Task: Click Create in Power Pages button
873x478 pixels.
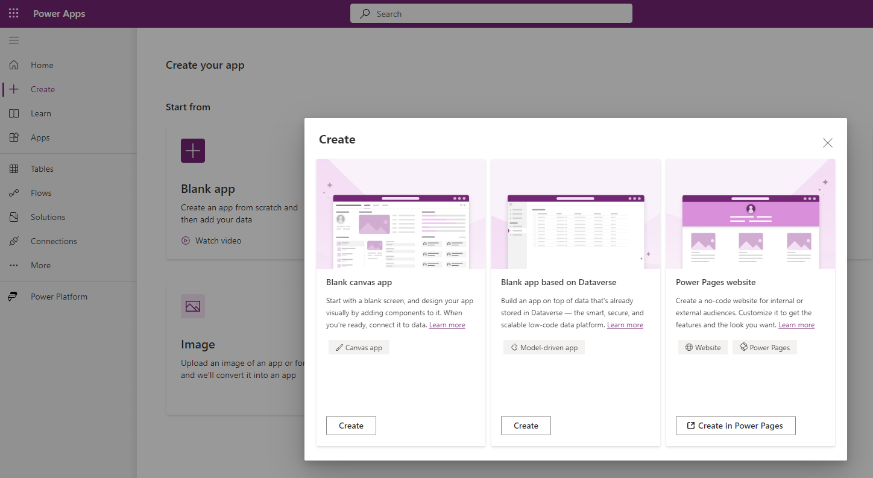Action: tap(736, 426)
